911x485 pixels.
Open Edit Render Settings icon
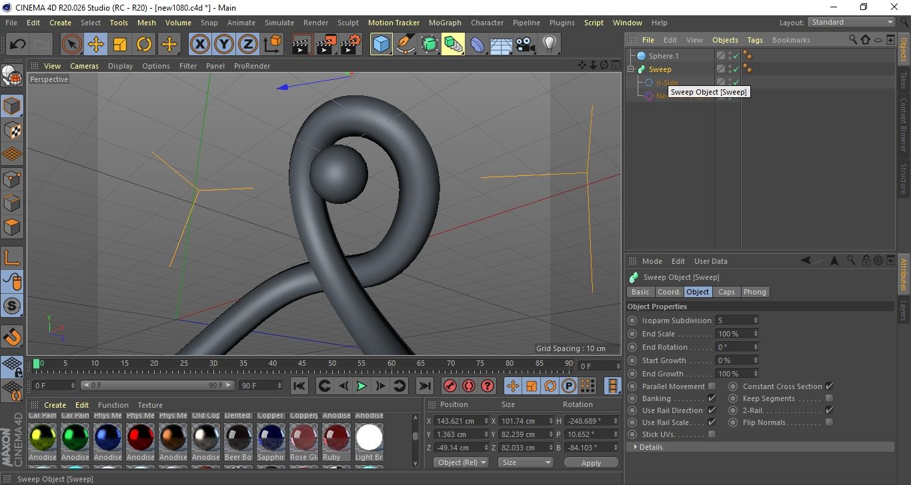pyautogui.click(x=351, y=45)
